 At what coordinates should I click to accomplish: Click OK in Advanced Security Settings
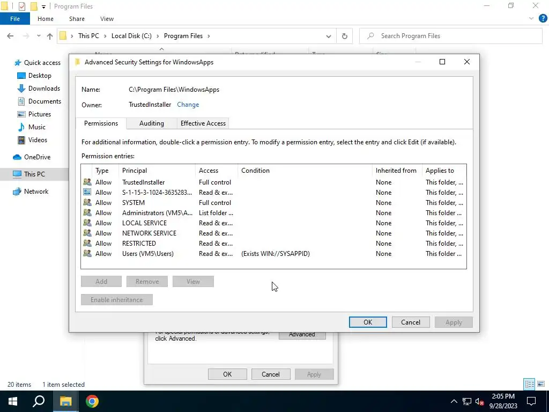click(x=368, y=322)
